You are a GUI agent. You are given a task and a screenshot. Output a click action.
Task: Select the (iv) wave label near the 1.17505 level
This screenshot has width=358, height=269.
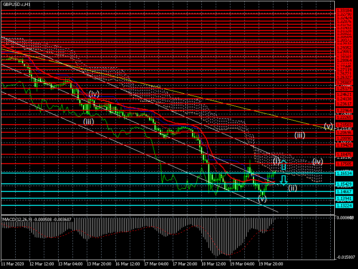tap(317, 162)
